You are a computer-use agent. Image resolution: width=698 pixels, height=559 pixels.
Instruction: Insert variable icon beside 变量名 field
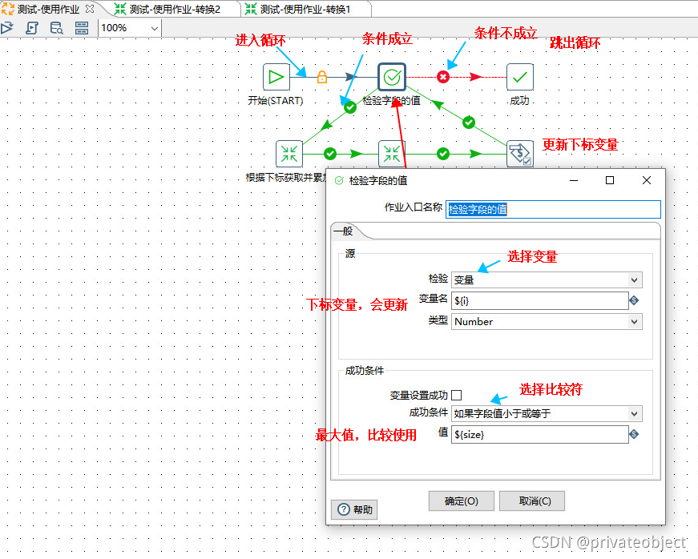[x=634, y=300]
